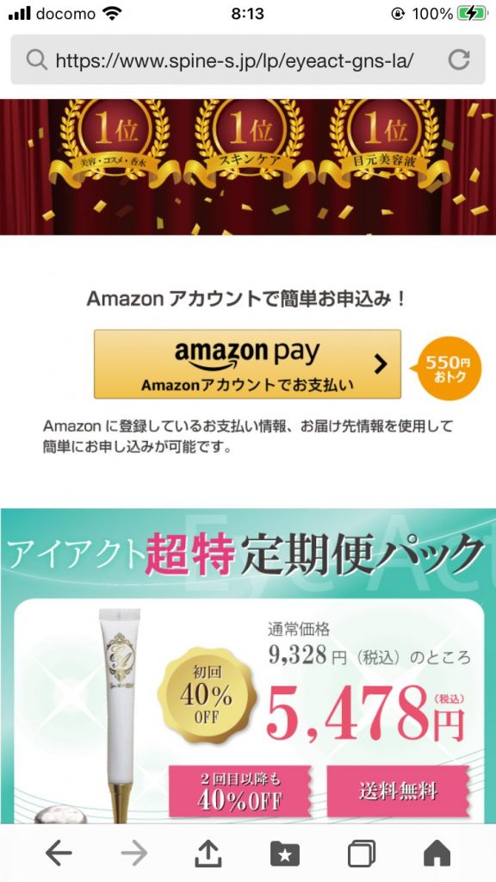
Task: Tap the reload page icon
Action: pyautogui.click(x=459, y=59)
